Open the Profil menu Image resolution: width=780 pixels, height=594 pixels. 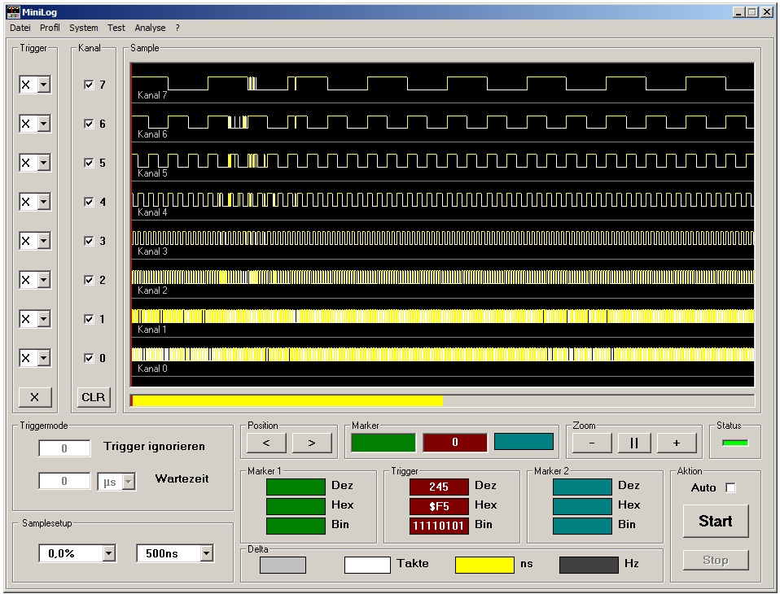pos(50,28)
